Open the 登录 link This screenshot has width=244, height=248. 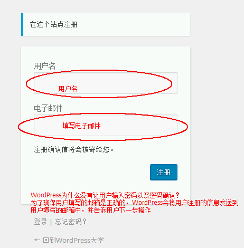tap(41, 222)
